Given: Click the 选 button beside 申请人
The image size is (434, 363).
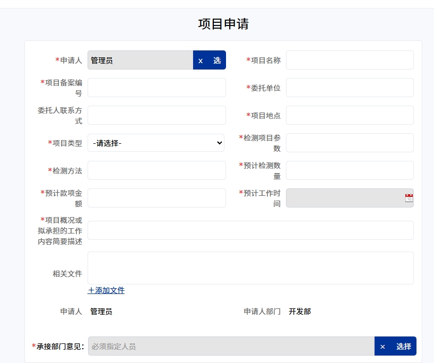Looking at the screenshot, I should (217, 60).
